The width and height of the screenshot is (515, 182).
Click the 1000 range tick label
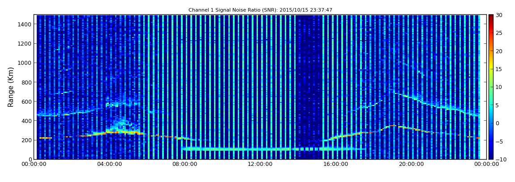point(25,63)
